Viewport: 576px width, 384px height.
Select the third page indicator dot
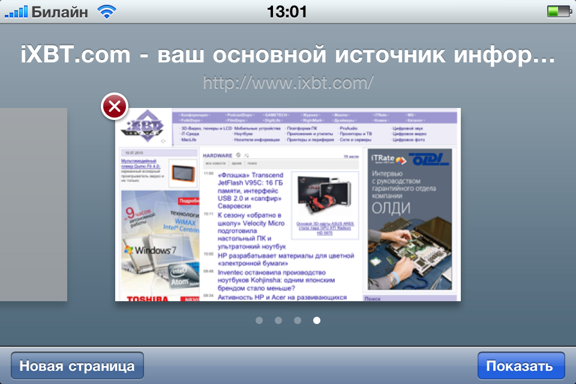tap(298, 320)
